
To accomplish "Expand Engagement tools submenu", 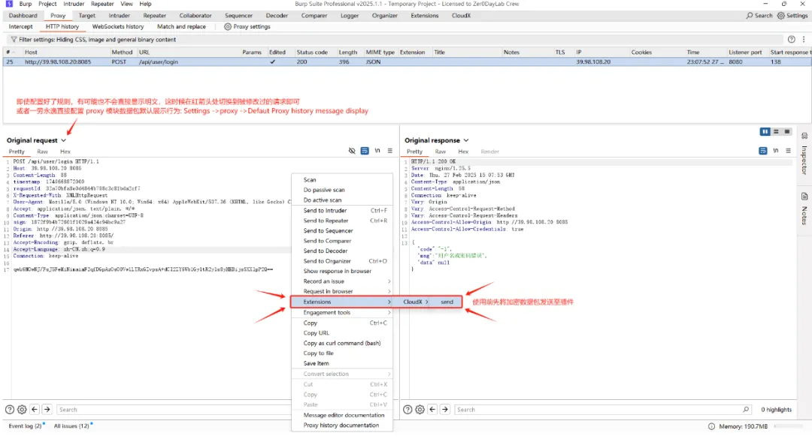I will click(x=341, y=312).
